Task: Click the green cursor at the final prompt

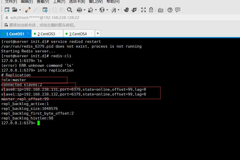Action: (38, 123)
